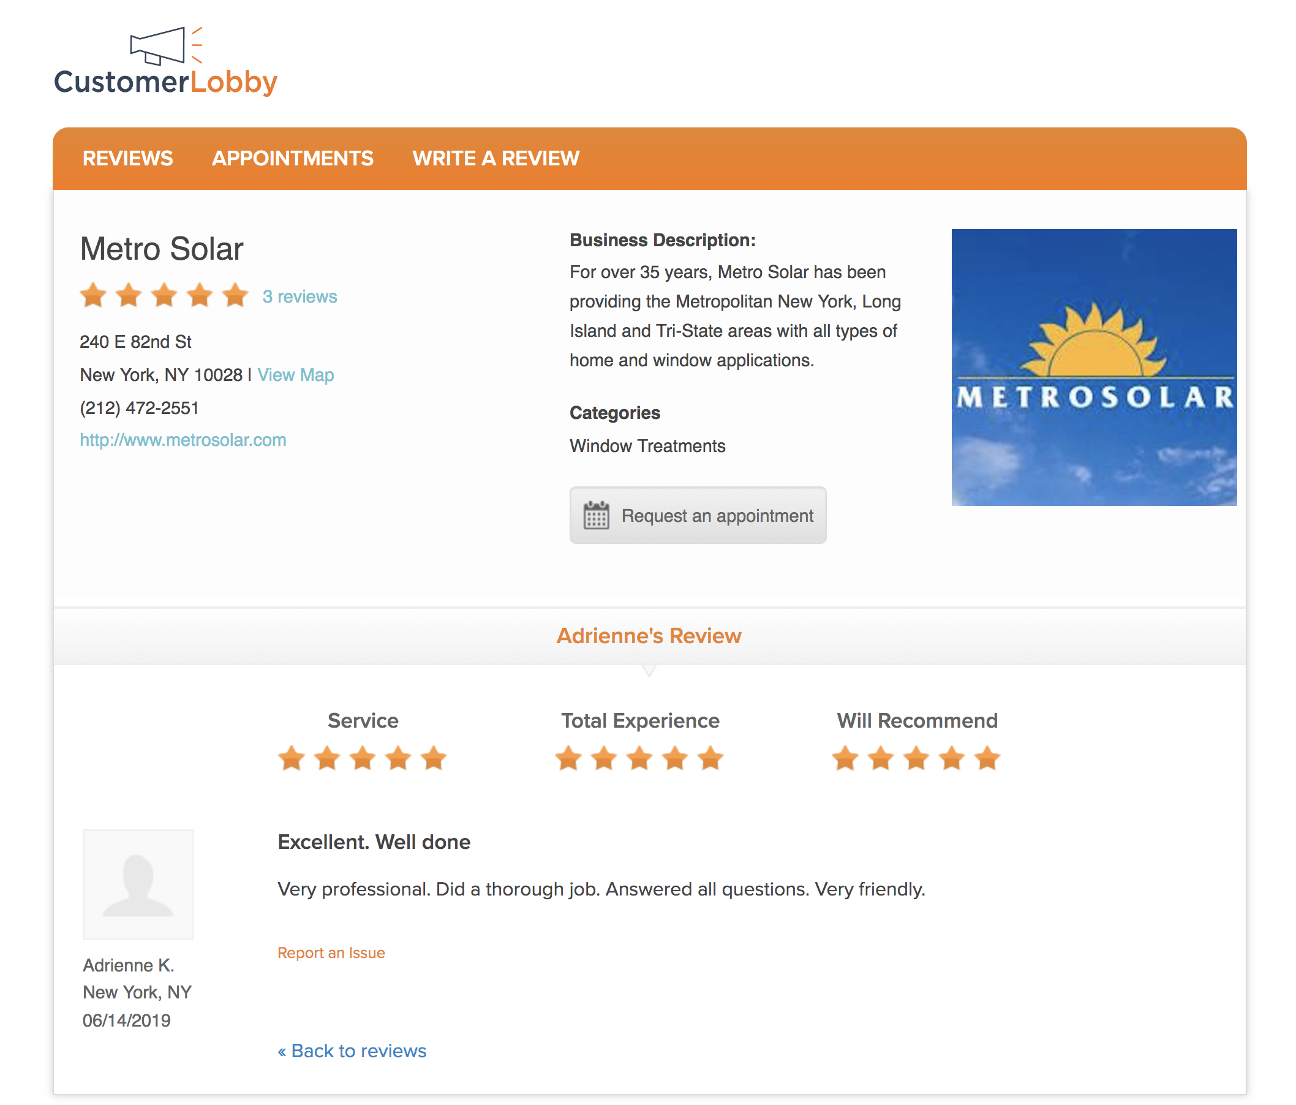Open Adrienne's Review section header
This screenshot has height=1105, width=1296.
[x=649, y=636]
